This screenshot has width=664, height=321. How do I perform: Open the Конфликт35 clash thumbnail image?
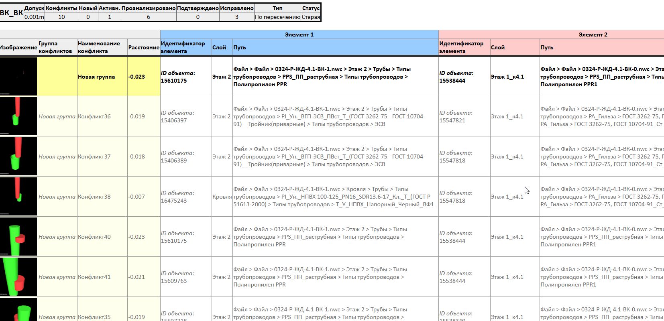[x=18, y=309]
